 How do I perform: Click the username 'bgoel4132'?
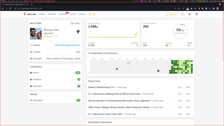(48, 33)
